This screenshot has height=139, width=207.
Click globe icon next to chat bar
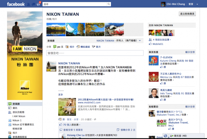(x=165, y=136)
